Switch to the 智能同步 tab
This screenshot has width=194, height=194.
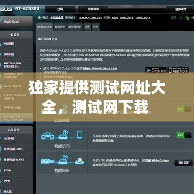tap(60, 27)
